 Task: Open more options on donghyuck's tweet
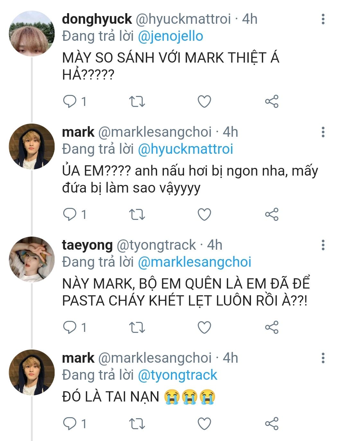323,19
